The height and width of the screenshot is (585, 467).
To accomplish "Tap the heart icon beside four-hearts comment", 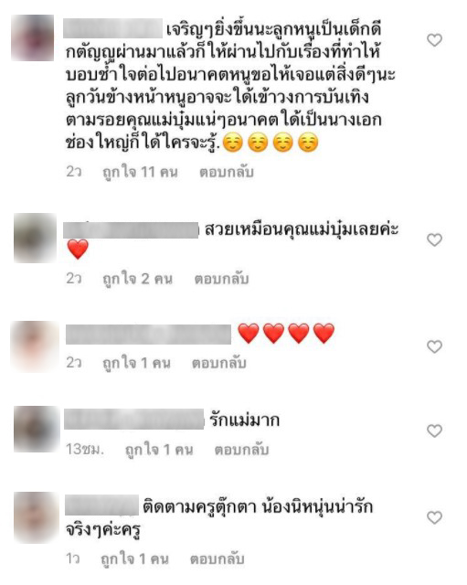I will [x=434, y=346].
